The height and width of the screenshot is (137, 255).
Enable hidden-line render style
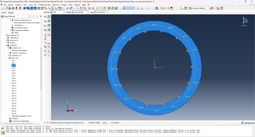coord(101,8)
